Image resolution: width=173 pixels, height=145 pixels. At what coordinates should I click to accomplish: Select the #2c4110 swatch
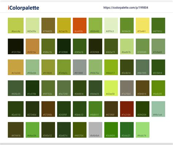pos(16,109)
